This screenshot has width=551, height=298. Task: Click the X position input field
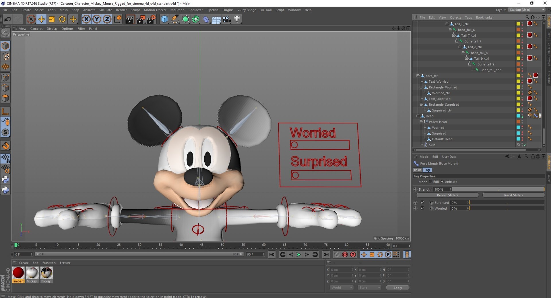[x=342, y=270]
